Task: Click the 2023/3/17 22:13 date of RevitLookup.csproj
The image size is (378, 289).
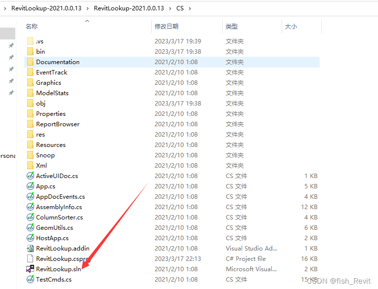Action: (x=178, y=259)
